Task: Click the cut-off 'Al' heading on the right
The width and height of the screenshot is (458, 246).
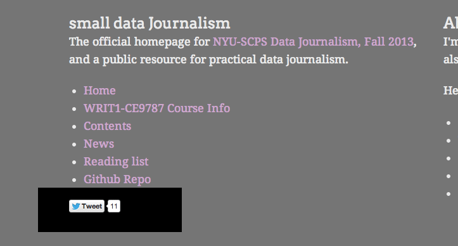Action: 450,23
